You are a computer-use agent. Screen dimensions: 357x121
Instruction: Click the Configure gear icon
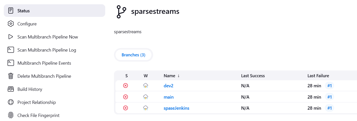(11, 24)
